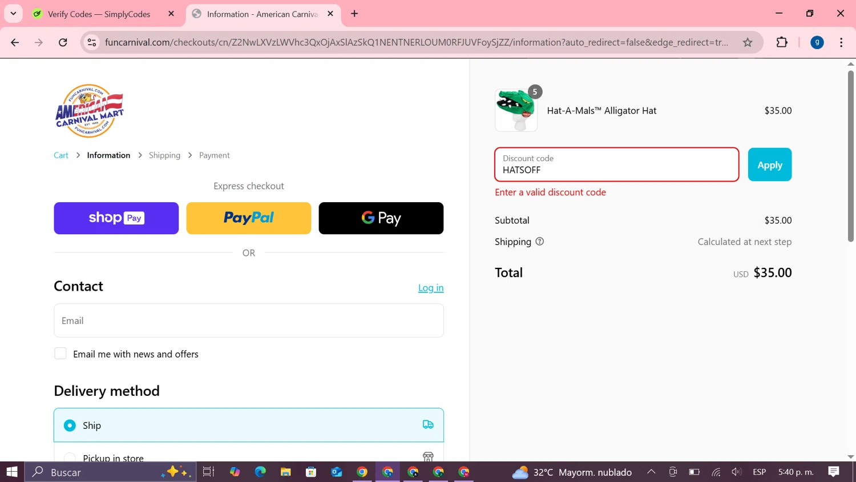Open a new browser tab
This screenshot has width=856, height=482.
click(354, 14)
